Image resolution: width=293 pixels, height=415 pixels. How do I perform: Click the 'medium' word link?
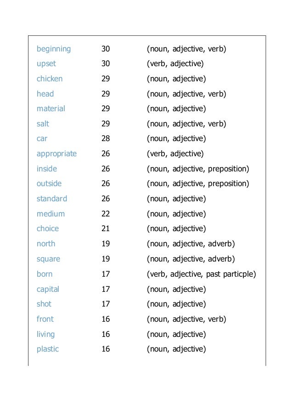click(x=51, y=214)
